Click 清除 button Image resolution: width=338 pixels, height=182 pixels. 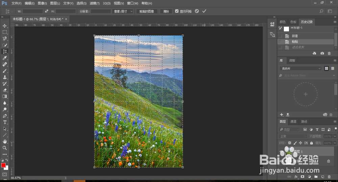click(166, 11)
